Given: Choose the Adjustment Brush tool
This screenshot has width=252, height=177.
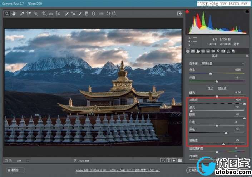Looking at the screenshot, I should 80,14.
